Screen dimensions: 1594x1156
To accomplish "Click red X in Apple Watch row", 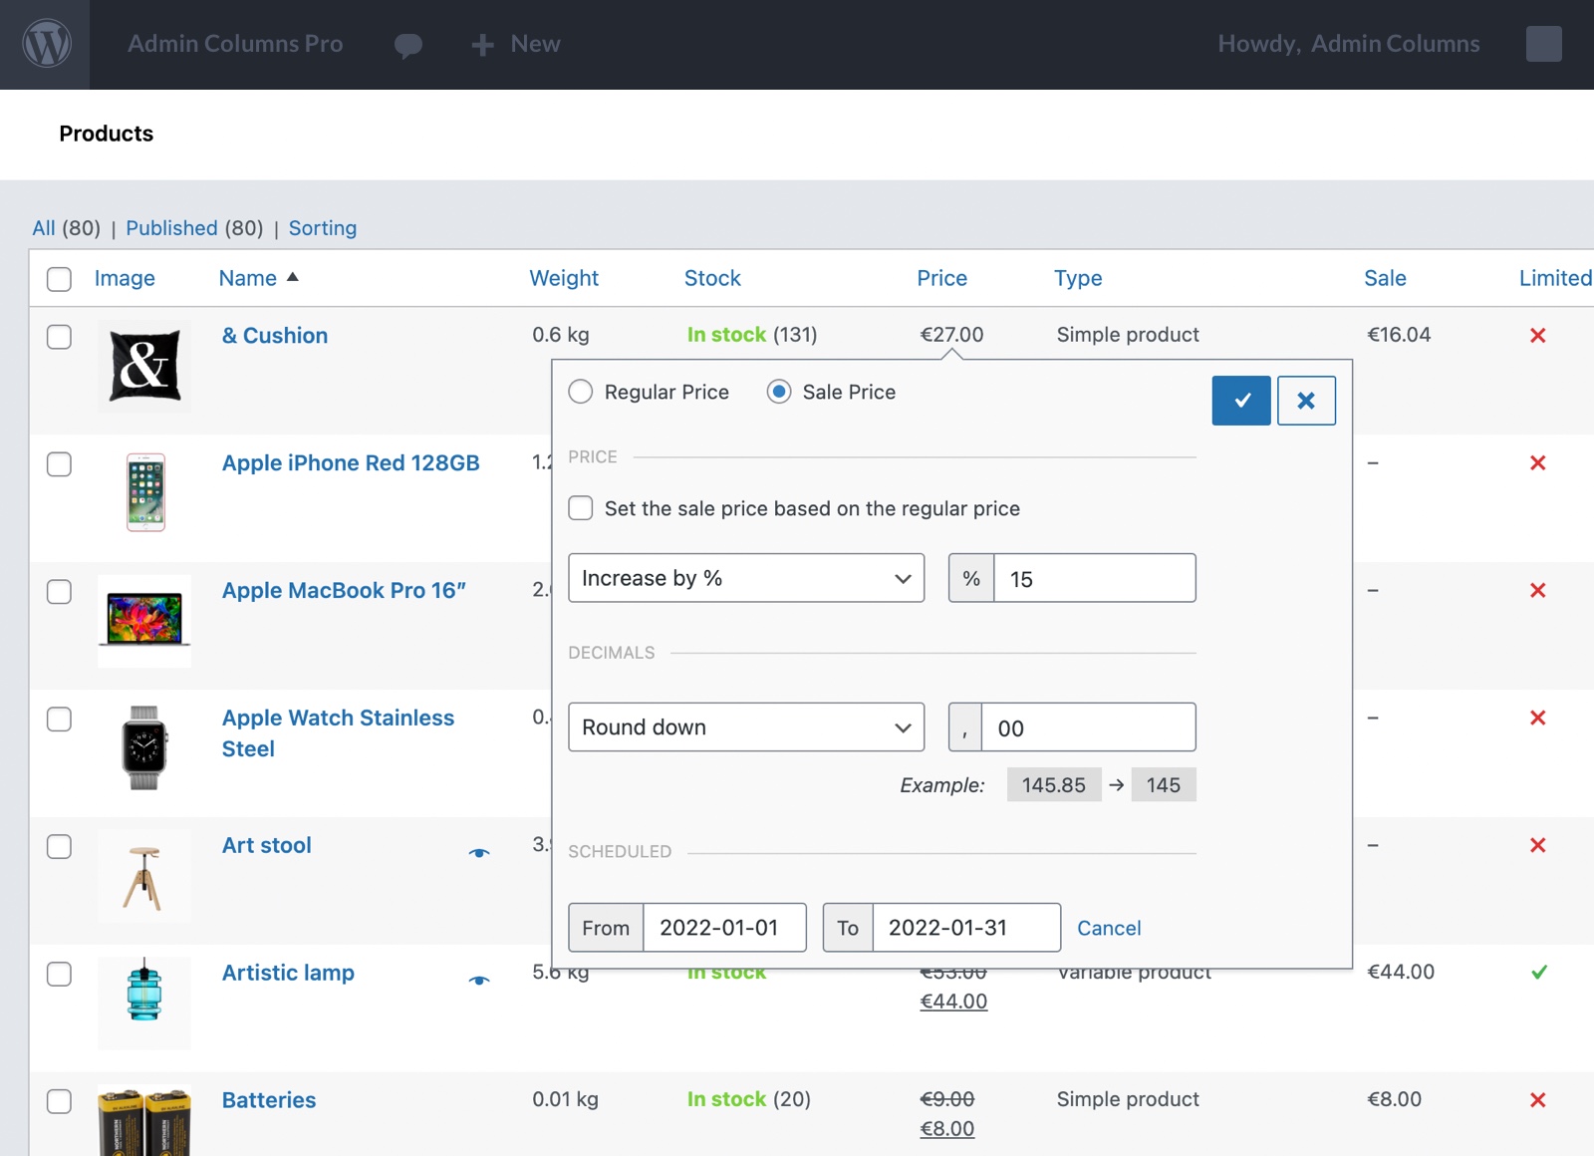I will [x=1537, y=719].
